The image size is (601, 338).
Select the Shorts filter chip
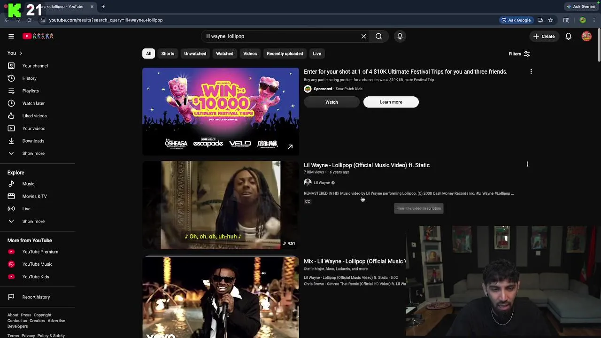tap(168, 54)
